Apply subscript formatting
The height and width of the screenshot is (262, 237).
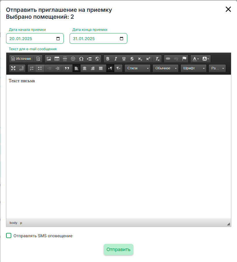[140, 59]
